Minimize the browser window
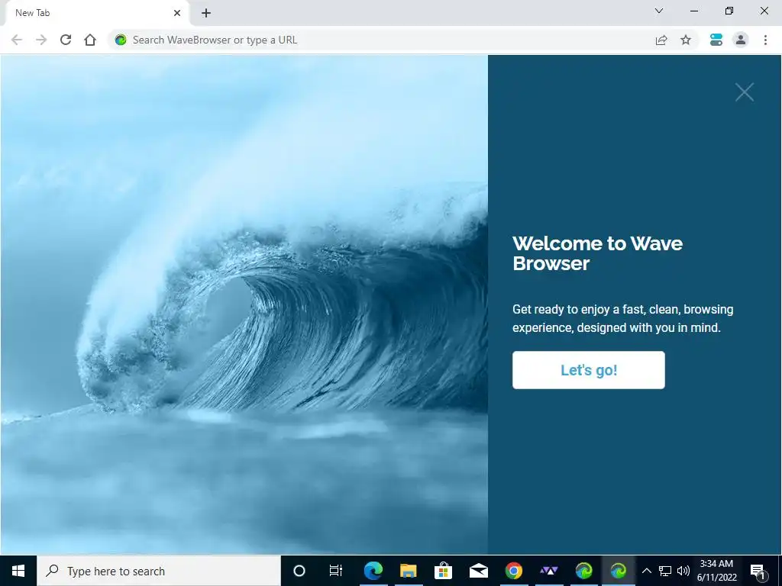Viewport: 782px width, 586px height. point(693,11)
